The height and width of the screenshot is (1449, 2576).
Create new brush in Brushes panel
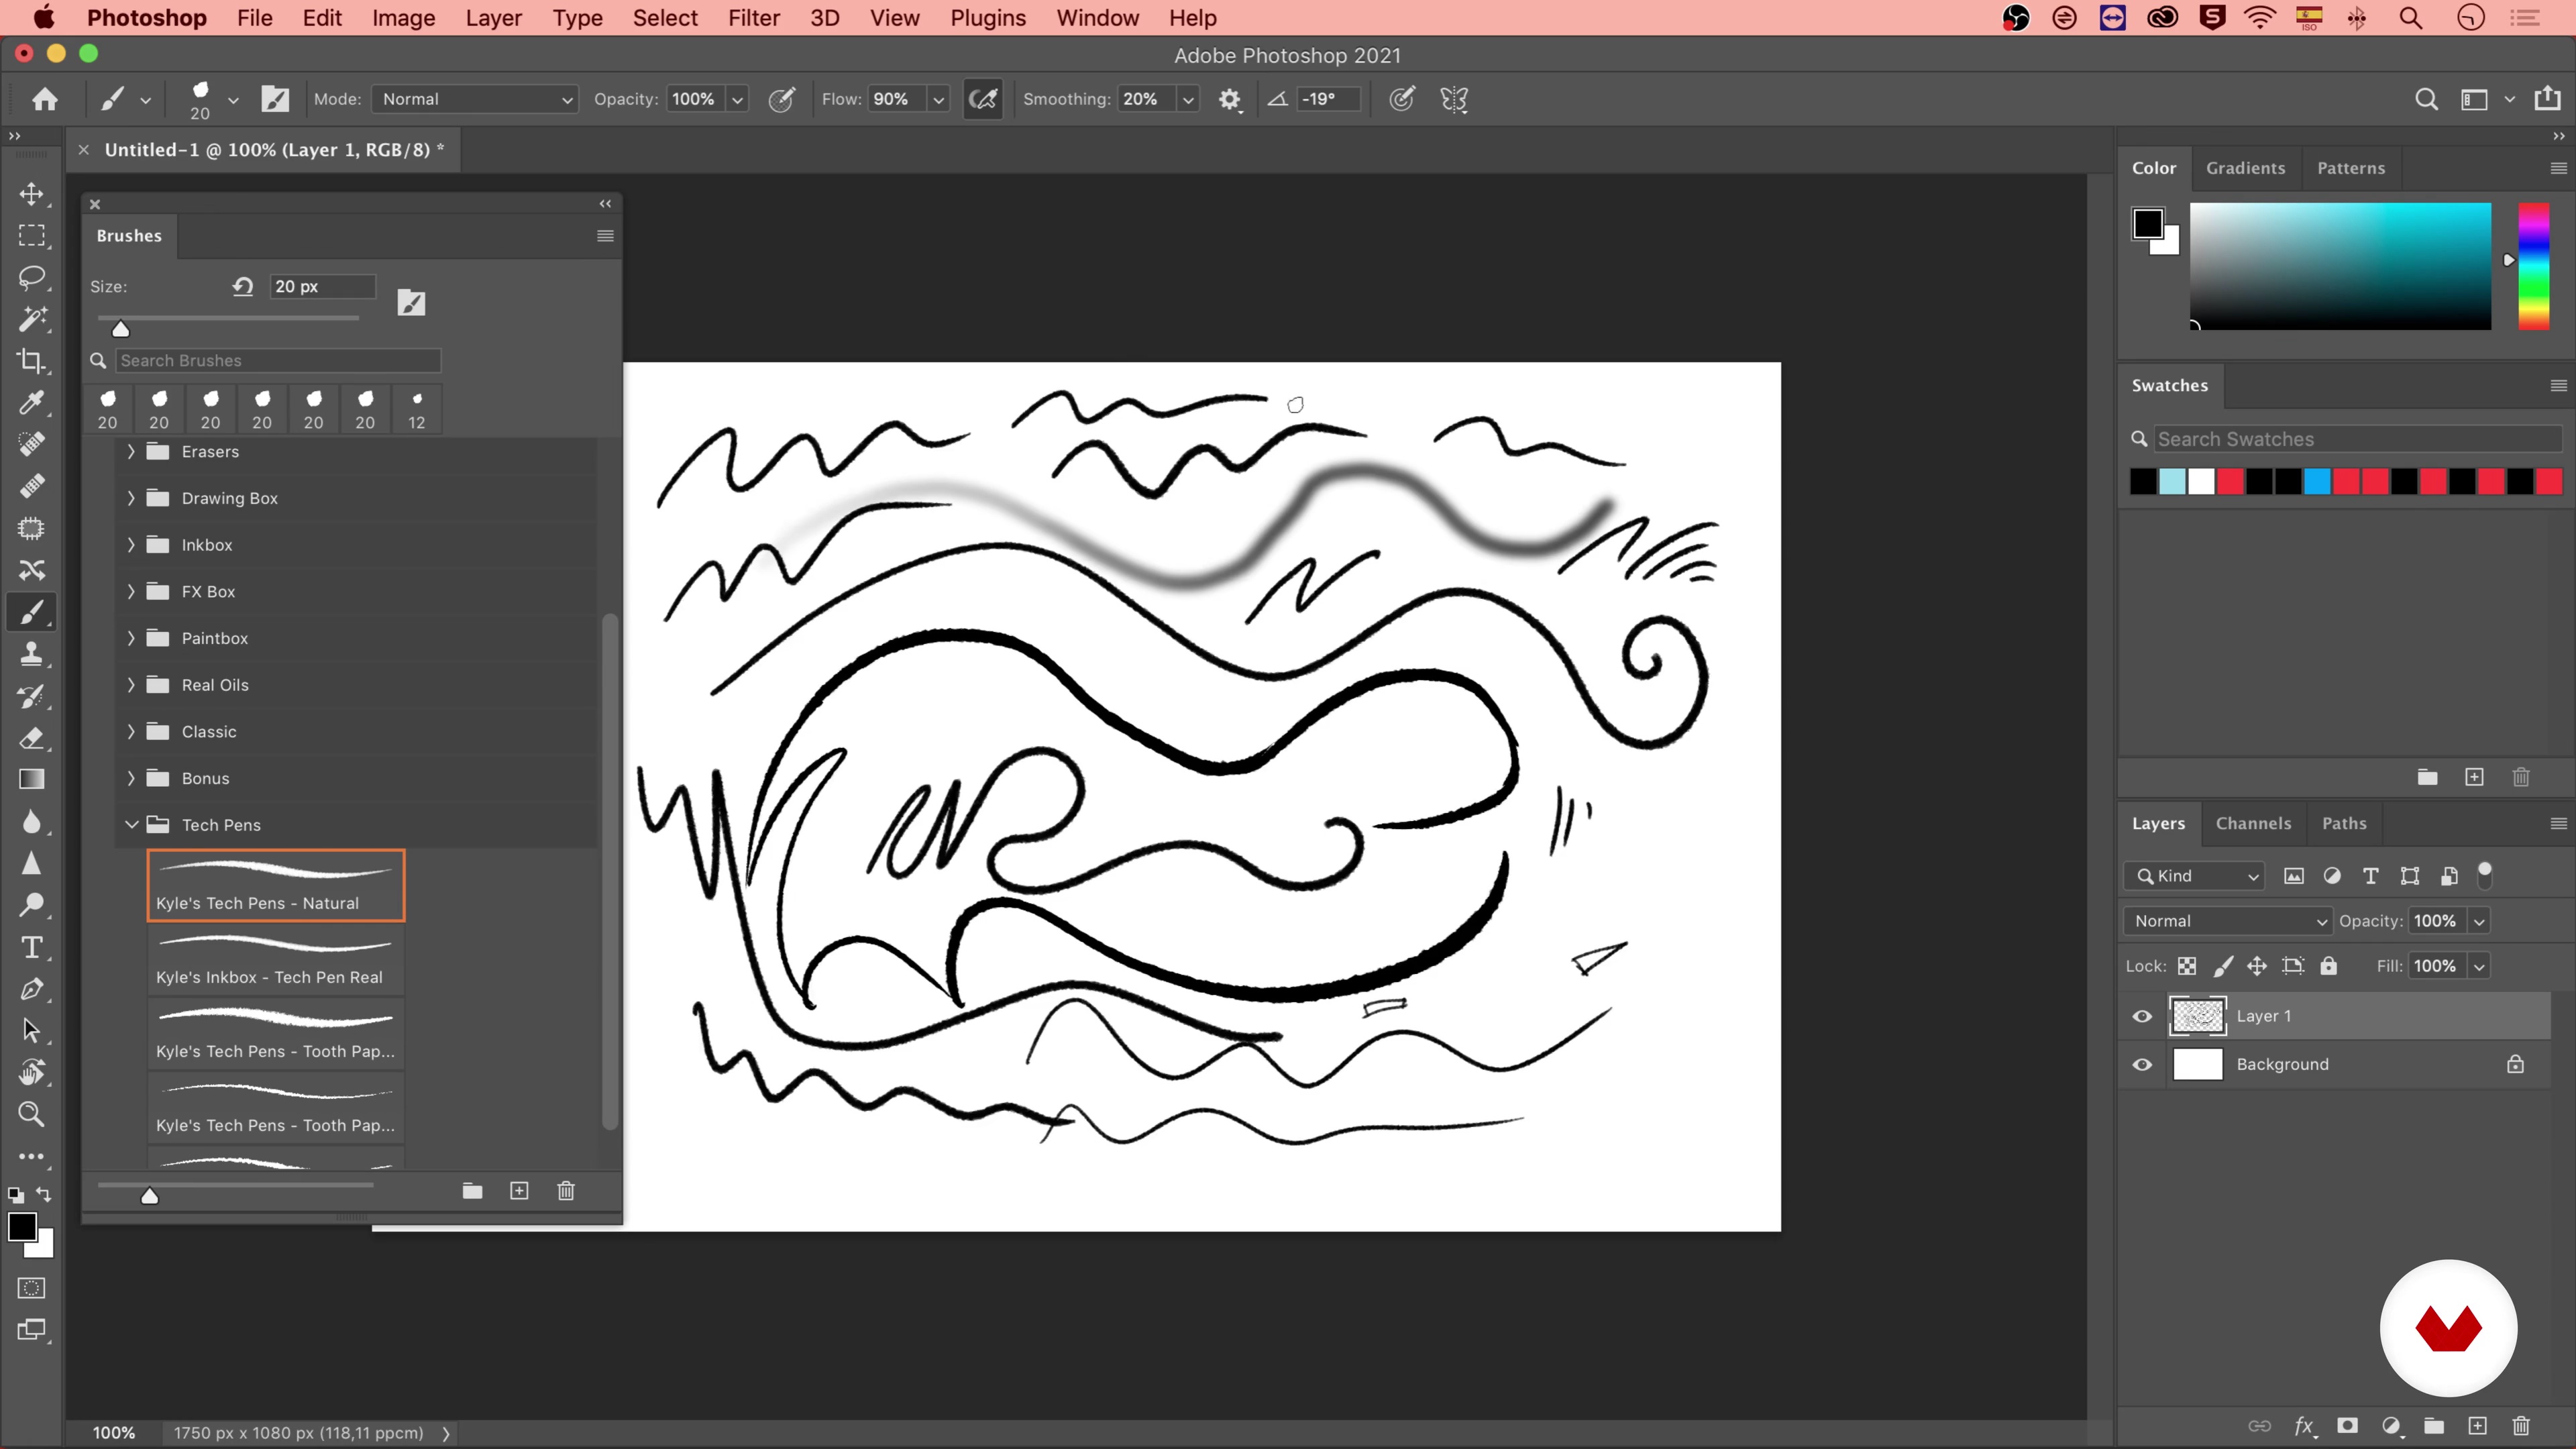519,1190
